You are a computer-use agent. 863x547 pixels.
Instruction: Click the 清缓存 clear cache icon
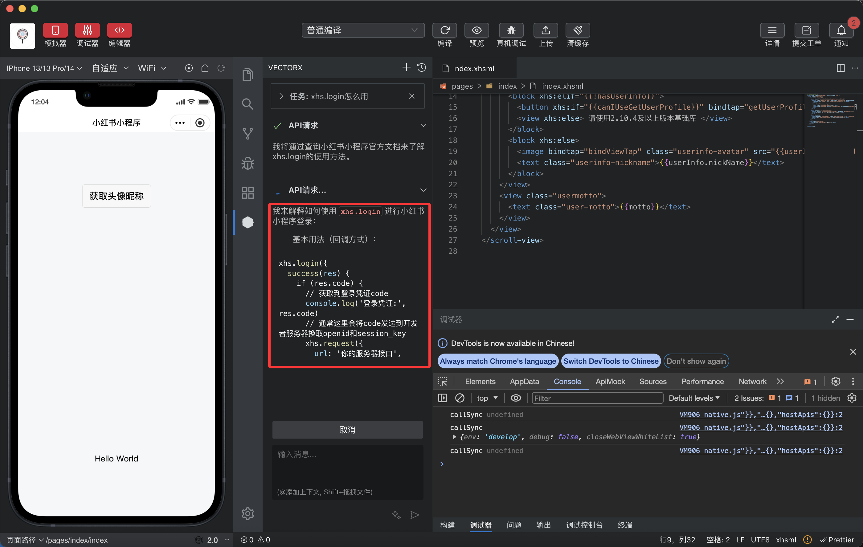[578, 30]
